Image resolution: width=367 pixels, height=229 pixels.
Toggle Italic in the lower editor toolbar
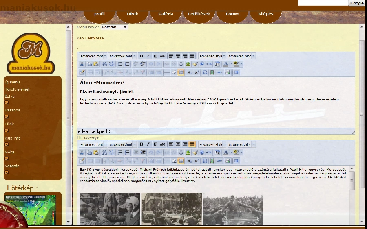(x=148, y=144)
